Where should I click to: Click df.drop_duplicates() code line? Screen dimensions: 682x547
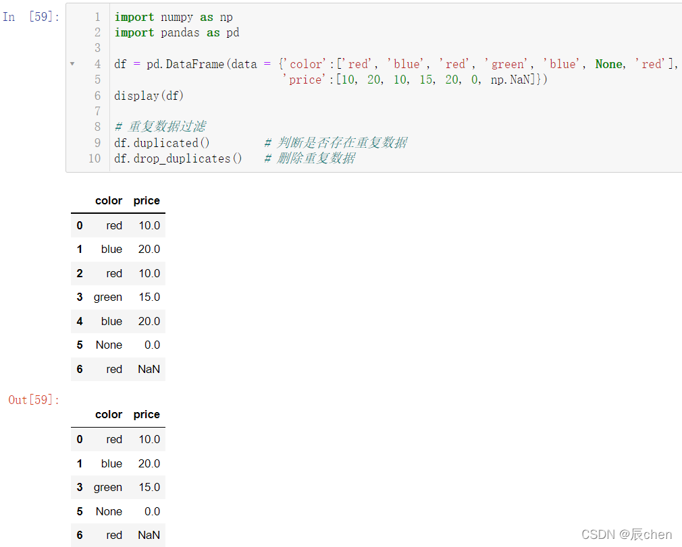pos(178,159)
